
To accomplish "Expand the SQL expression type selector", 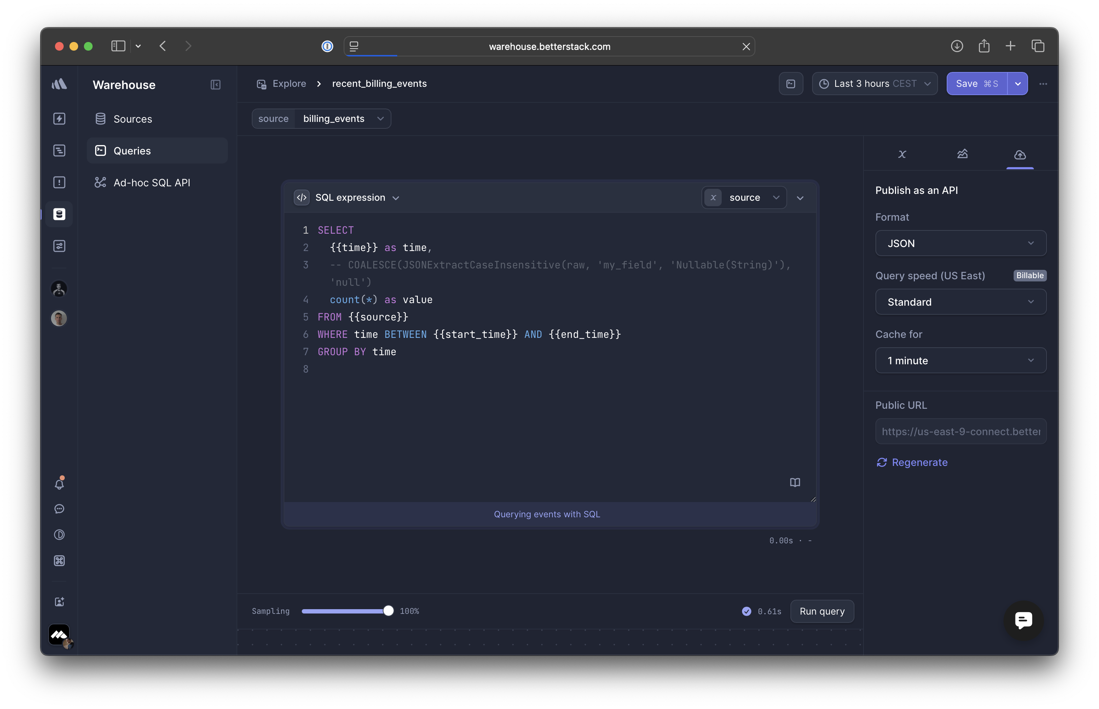I will (356, 198).
